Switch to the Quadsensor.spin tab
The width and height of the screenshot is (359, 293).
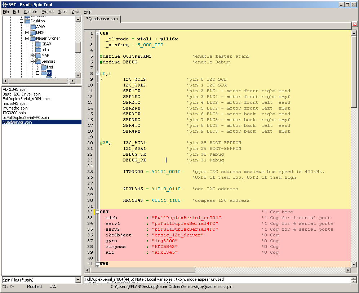coord(102,19)
